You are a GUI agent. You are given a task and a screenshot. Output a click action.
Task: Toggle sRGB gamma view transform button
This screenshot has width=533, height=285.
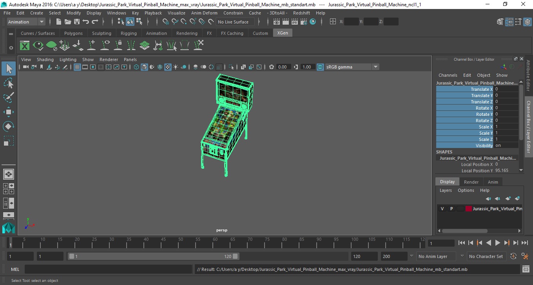320,67
